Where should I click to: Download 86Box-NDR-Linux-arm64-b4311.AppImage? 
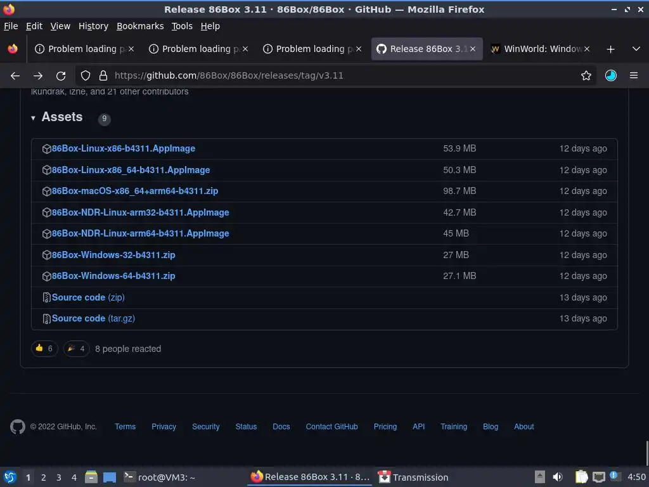click(x=140, y=233)
